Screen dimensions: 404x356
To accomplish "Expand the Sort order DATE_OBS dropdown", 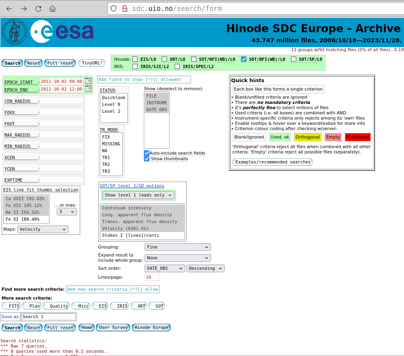I will coord(164,268).
